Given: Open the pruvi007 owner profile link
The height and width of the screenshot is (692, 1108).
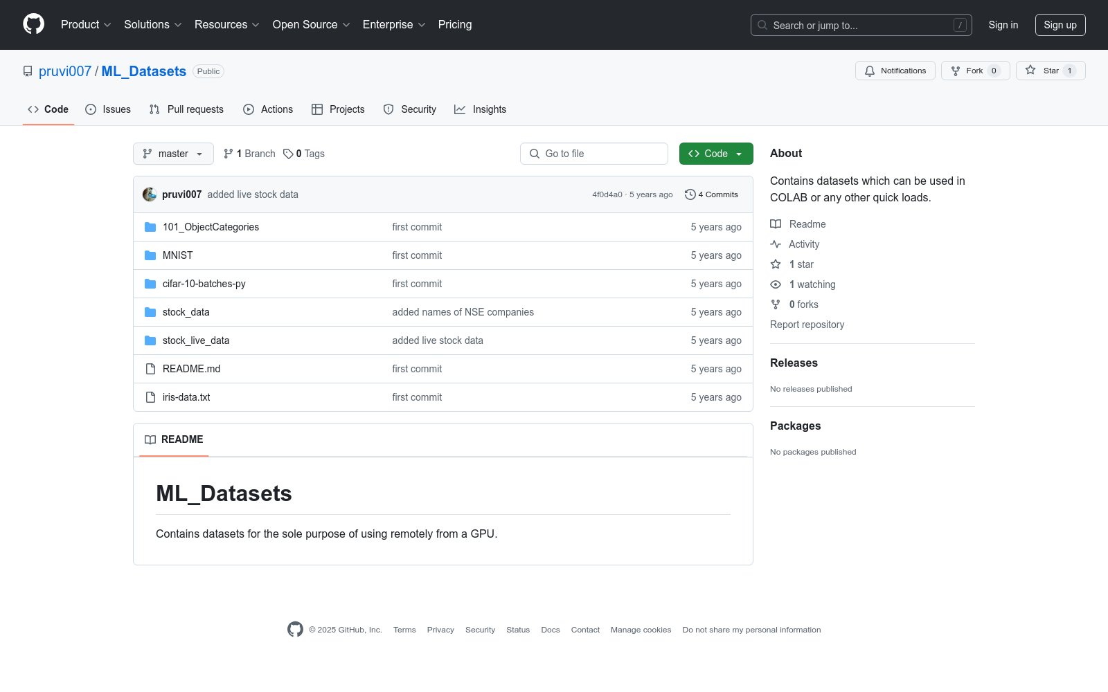Looking at the screenshot, I should pyautogui.click(x=65, y=71).
